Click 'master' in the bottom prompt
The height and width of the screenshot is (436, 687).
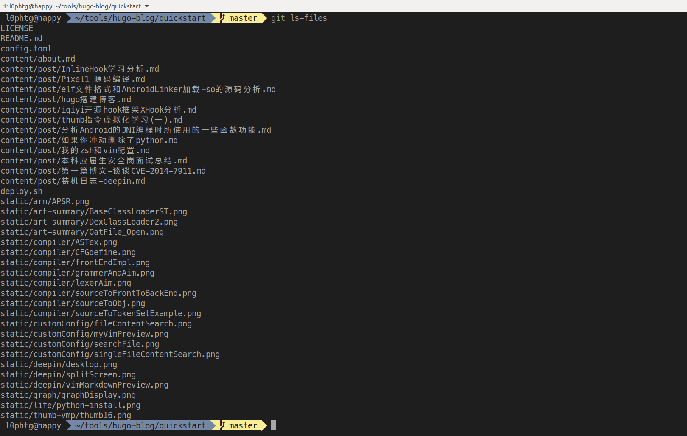(243, 425)
